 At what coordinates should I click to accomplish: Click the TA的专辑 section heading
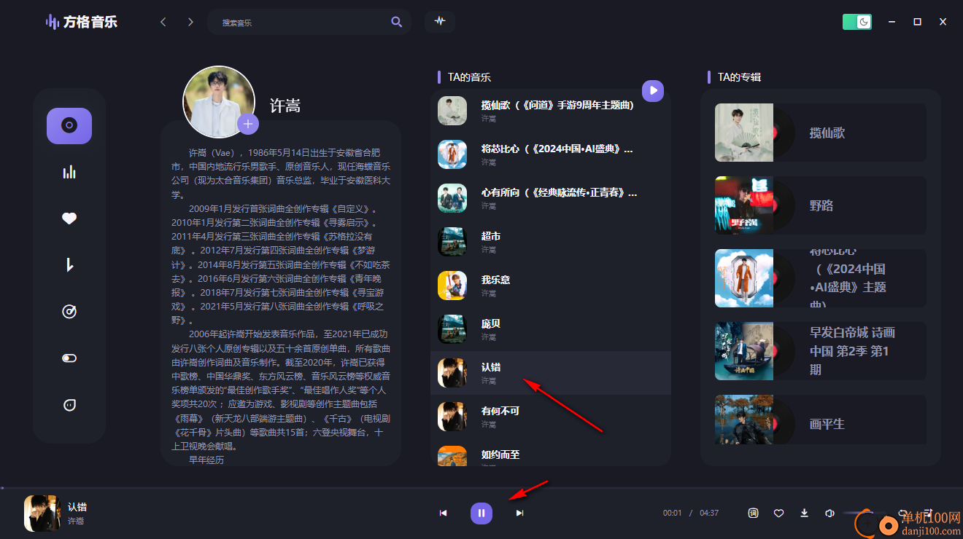click(739, 77)
